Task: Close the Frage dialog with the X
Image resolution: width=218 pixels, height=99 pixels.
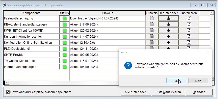Action: [x=208, y=52]
